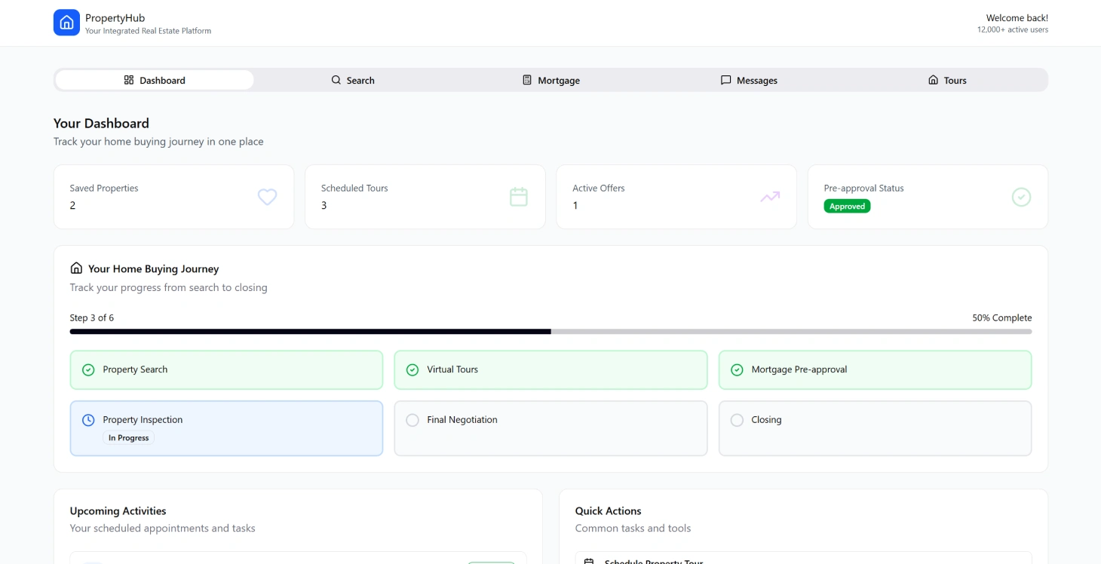Click the check icon on Pre-approval Status card

point(1021,197)
